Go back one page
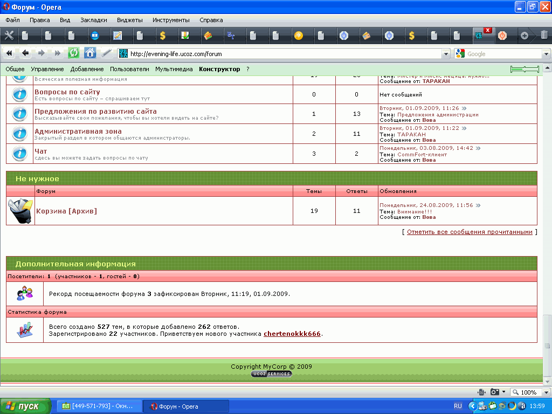The width and height of the screenshot is (552, 414). pyautogui.click(x=25, y=53)
